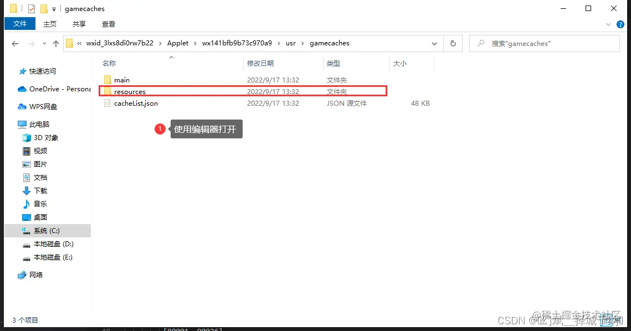Select 此电脑 in navigation pane
The height and width of the screenshot is (331, 631).
pyautogui.click(x=39, y=125)
